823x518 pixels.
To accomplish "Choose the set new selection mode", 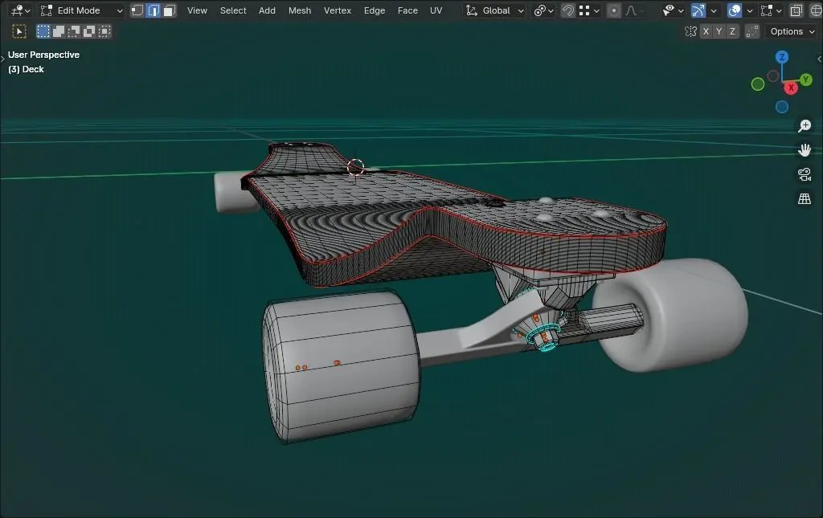I will click(x=43, y=31).
